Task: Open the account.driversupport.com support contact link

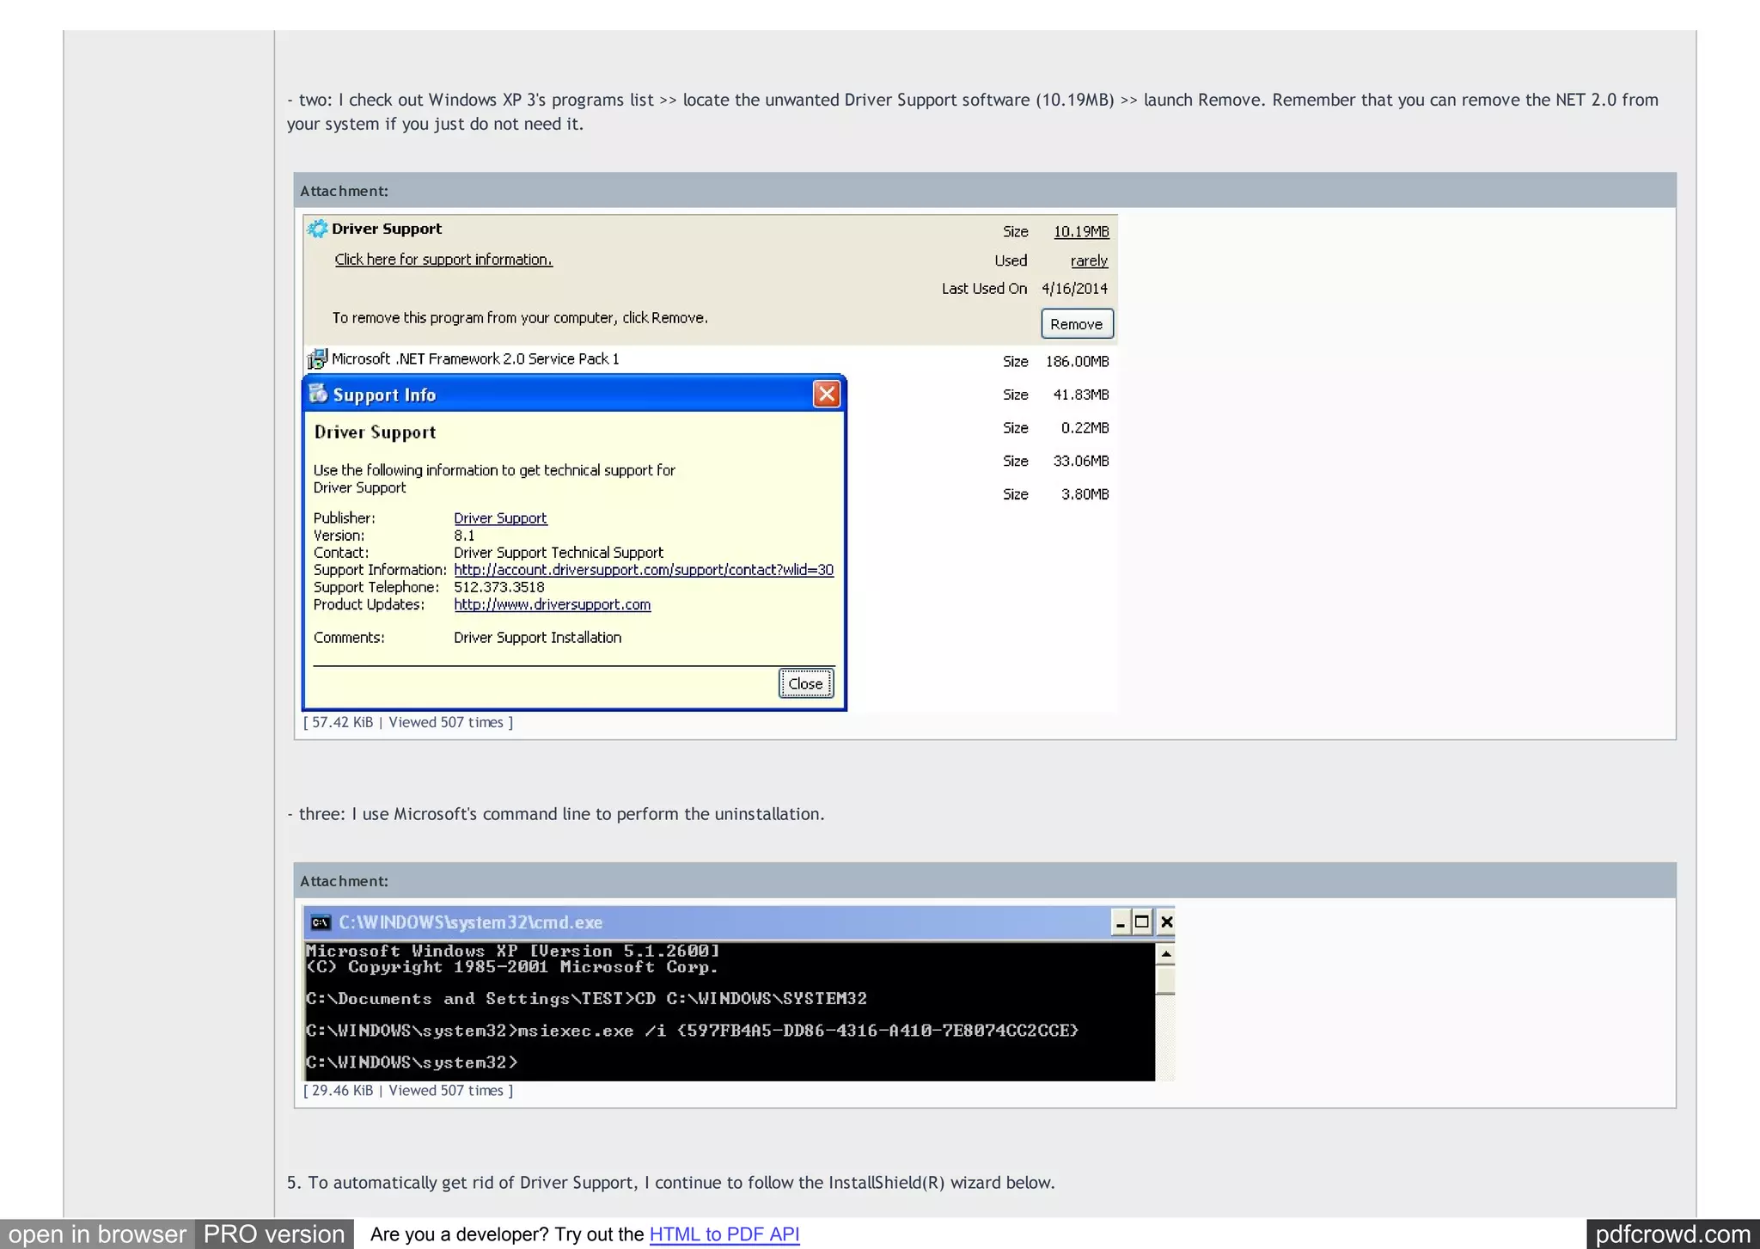Action: [644, 570]
